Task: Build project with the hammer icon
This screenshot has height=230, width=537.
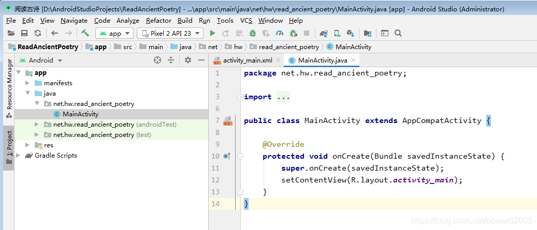Action: (85, 33)
